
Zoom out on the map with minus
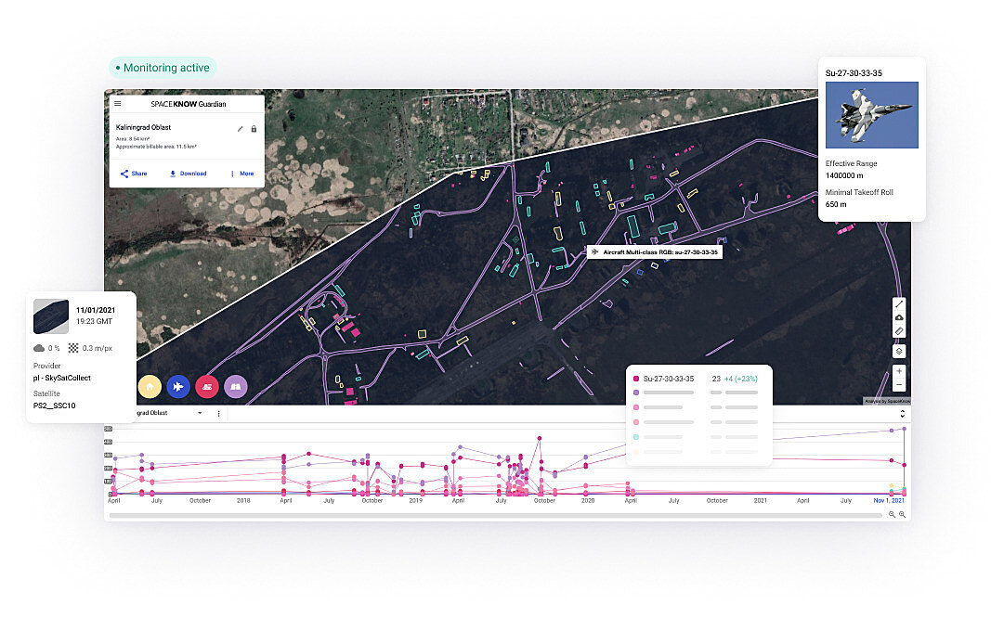(899, 384)
